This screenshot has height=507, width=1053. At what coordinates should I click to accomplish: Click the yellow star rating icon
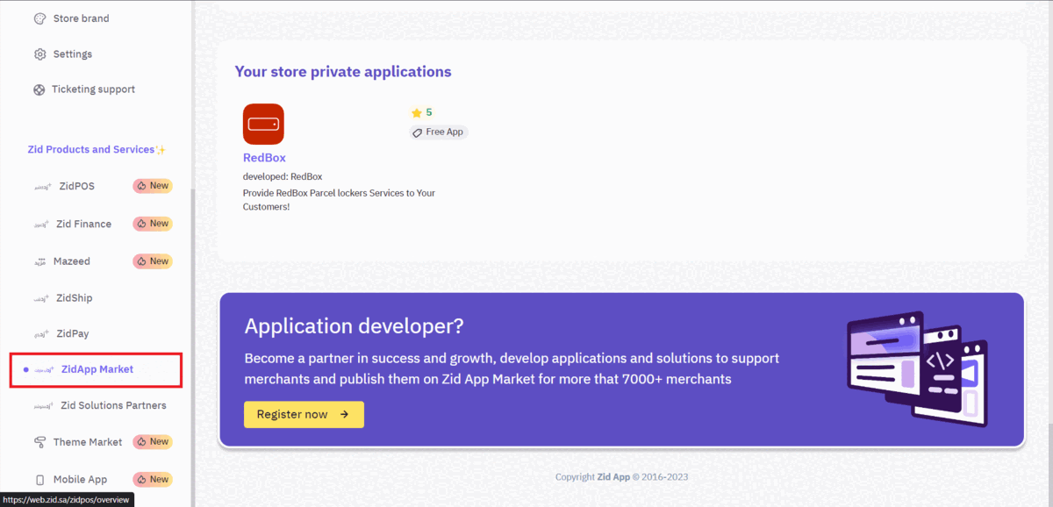point(417,113)
